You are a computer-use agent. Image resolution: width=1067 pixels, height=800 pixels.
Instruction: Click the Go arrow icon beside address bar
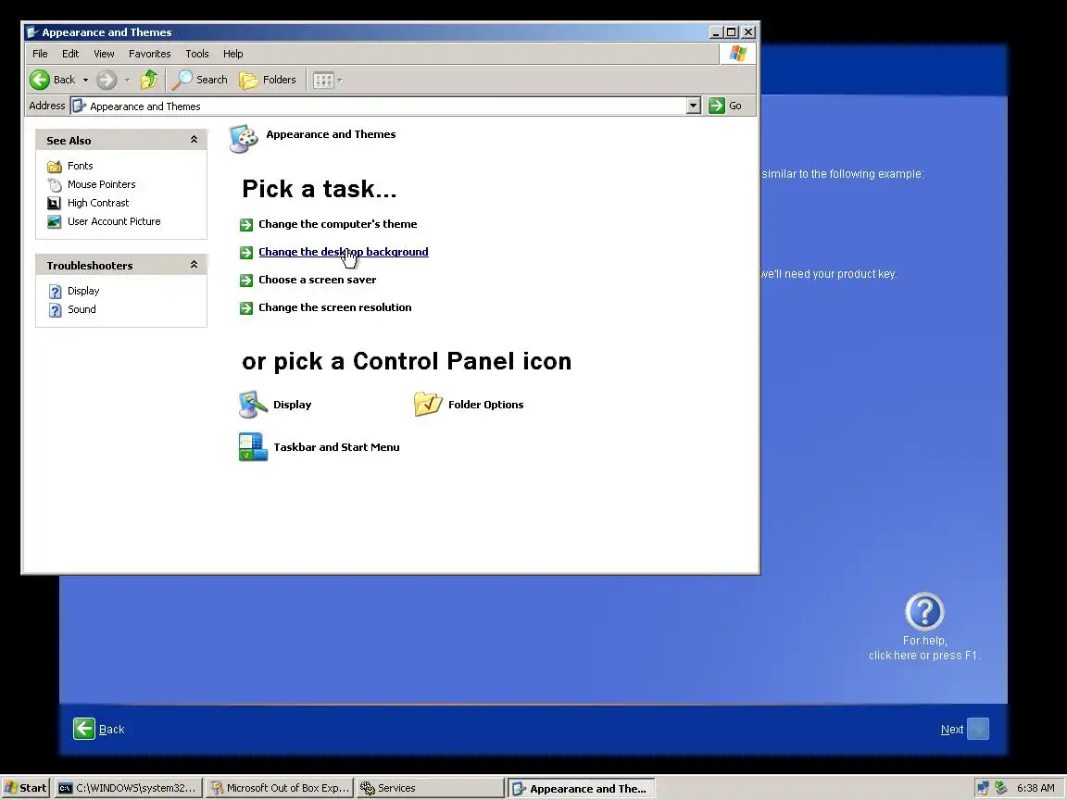(x=717, y=106)
